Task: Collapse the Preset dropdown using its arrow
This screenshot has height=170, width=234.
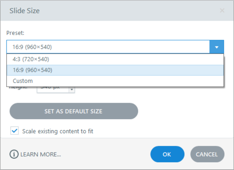Action: (216, 47)
